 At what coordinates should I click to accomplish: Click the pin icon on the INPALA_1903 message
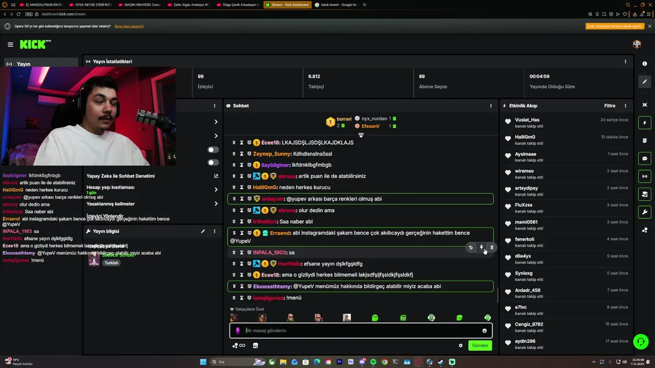point(482,247)
